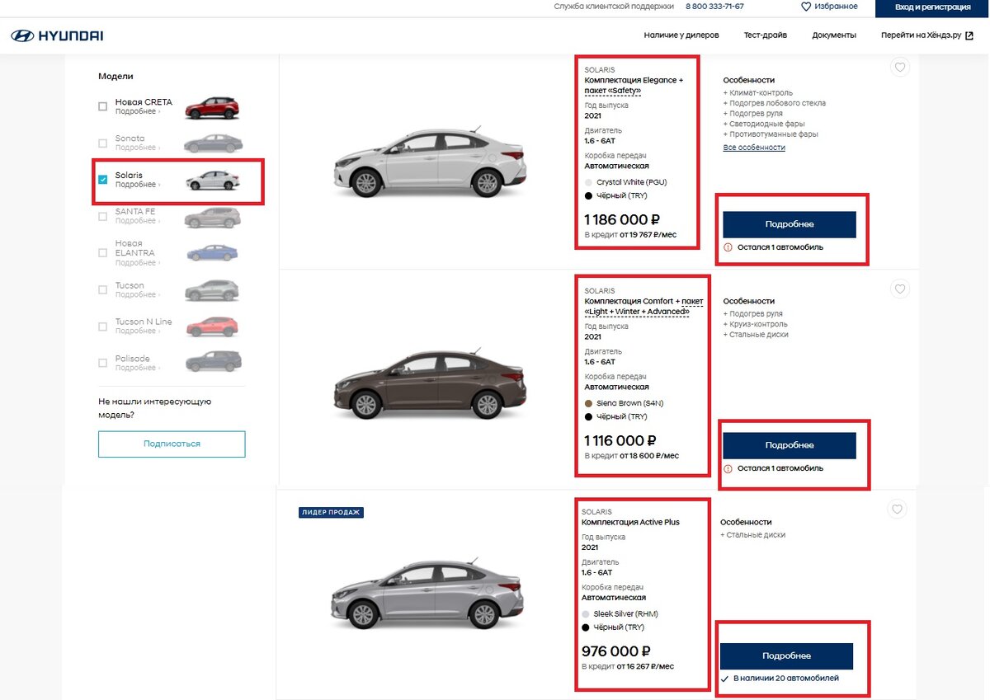The width and height of the screenshot is (990, 700).
Task: Expand Подробнее under Tucson
Action: pos(137,295)
